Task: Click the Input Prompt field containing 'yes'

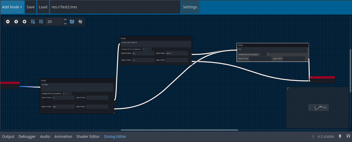Action: point(143,53)
